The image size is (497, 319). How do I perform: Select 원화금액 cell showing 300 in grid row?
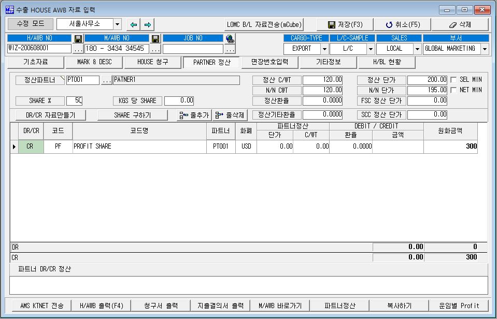click(450, 147)
